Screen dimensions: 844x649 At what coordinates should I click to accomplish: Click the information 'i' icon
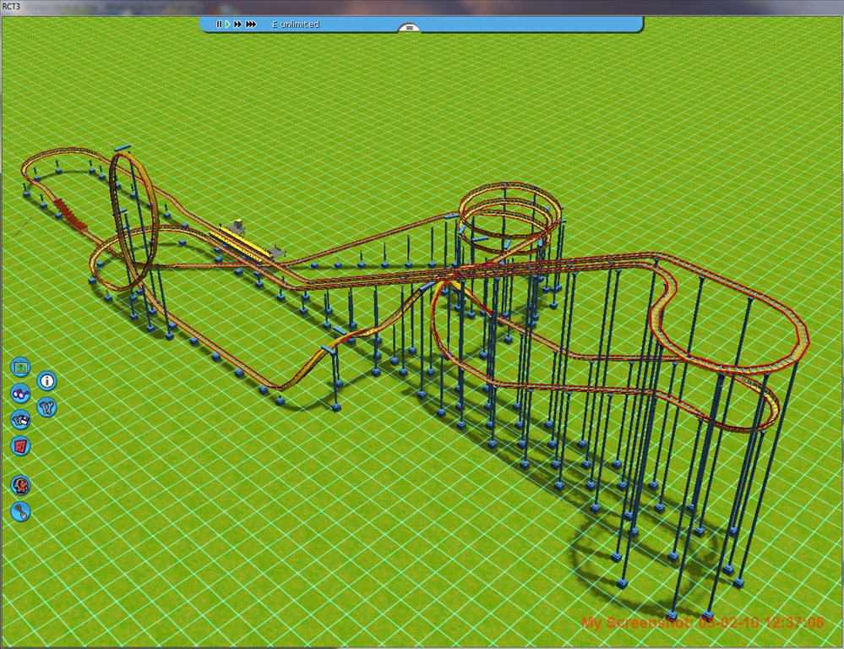[47, 381]
